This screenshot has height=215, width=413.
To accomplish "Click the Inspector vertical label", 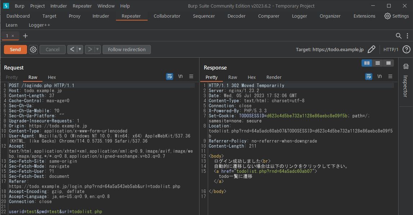I will coord(406,86).
